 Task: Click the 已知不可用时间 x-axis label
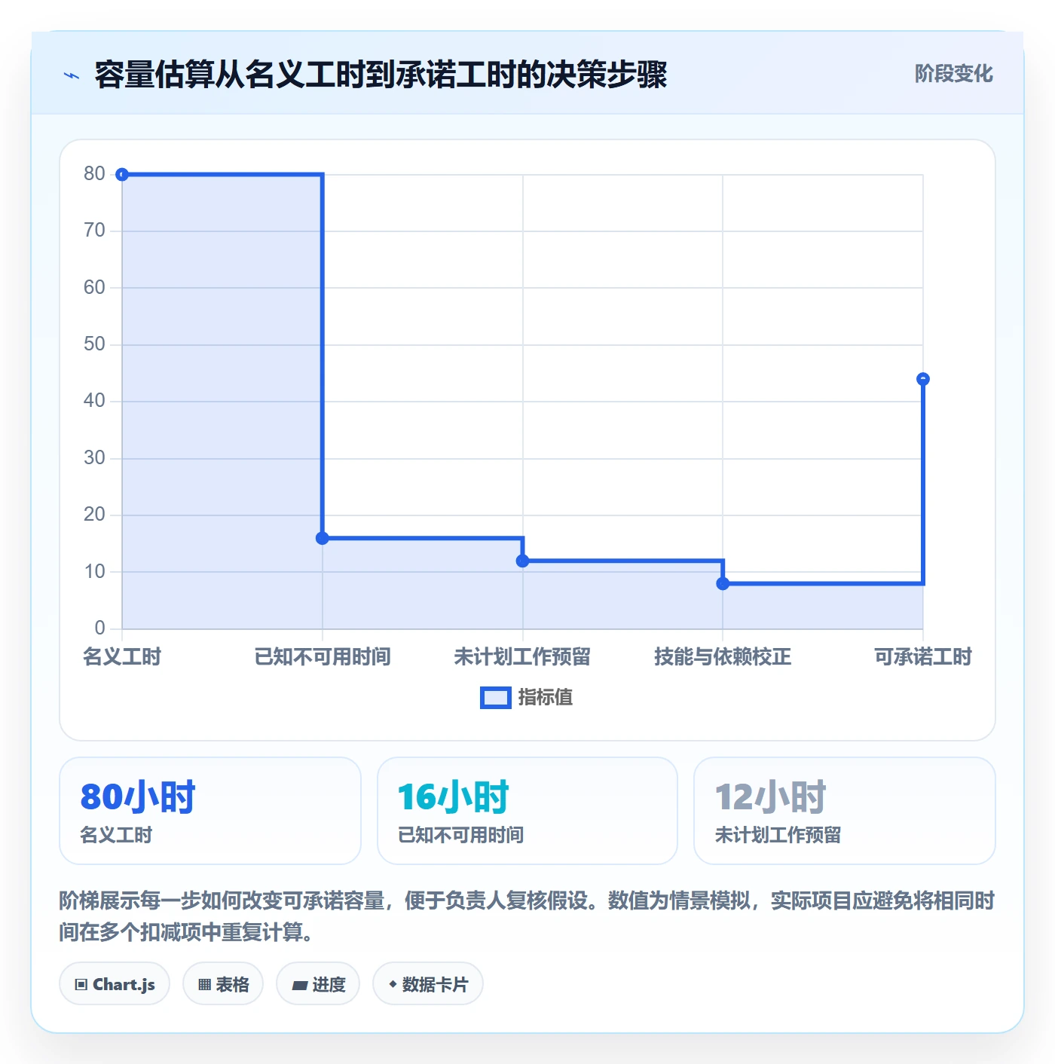[x=323, y=657]
